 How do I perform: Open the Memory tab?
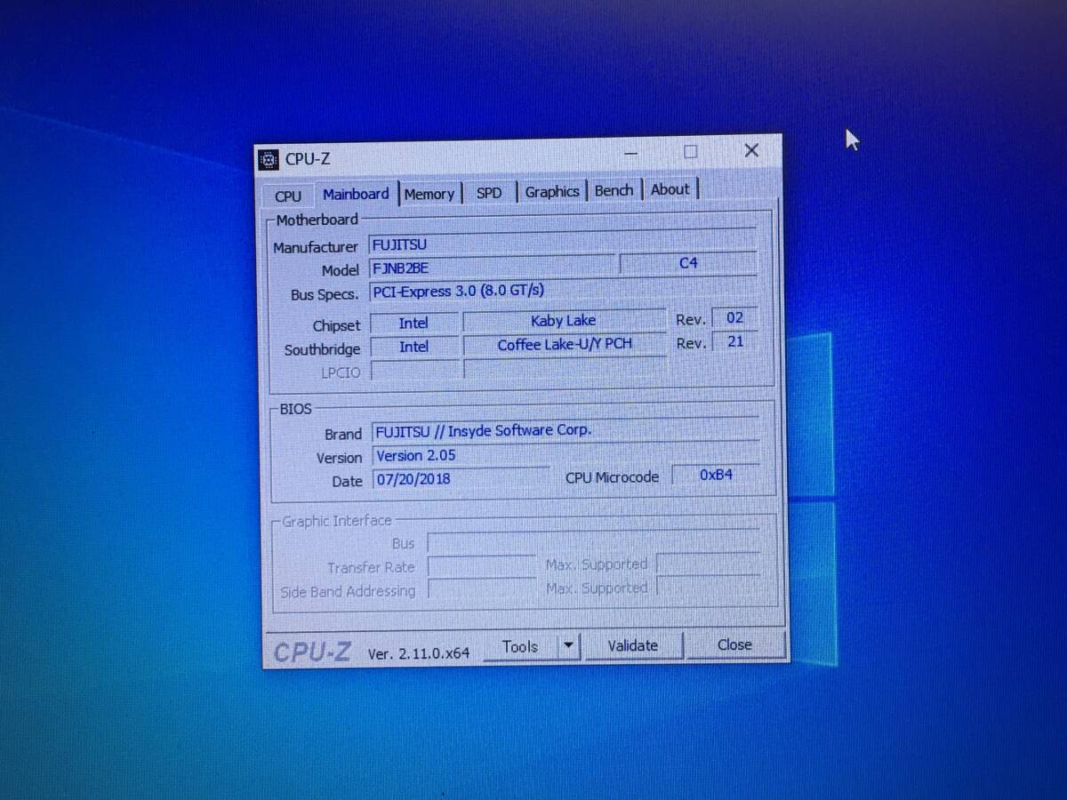click(429, 194)
